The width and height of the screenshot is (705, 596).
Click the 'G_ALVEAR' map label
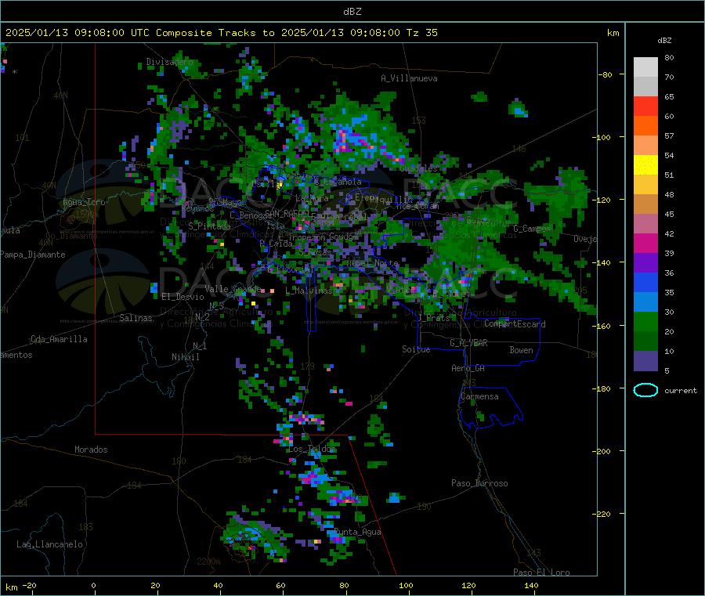click(x=468, y=343)
